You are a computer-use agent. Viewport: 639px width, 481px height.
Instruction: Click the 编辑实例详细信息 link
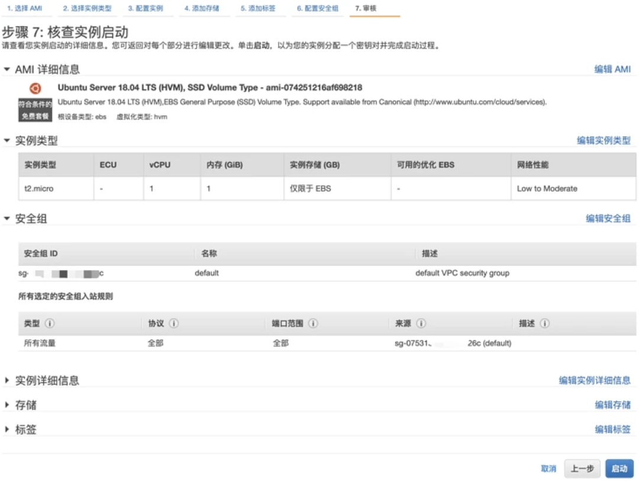[x=595, y=380]
